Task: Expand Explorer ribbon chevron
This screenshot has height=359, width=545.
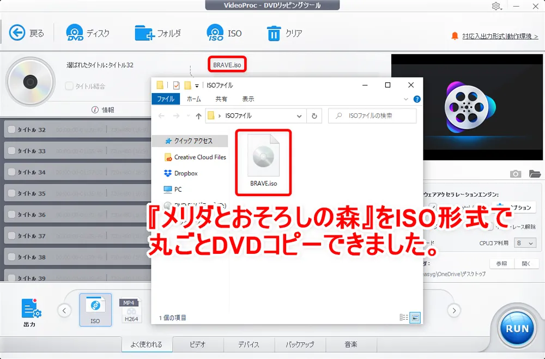Action: click(405, 99)
